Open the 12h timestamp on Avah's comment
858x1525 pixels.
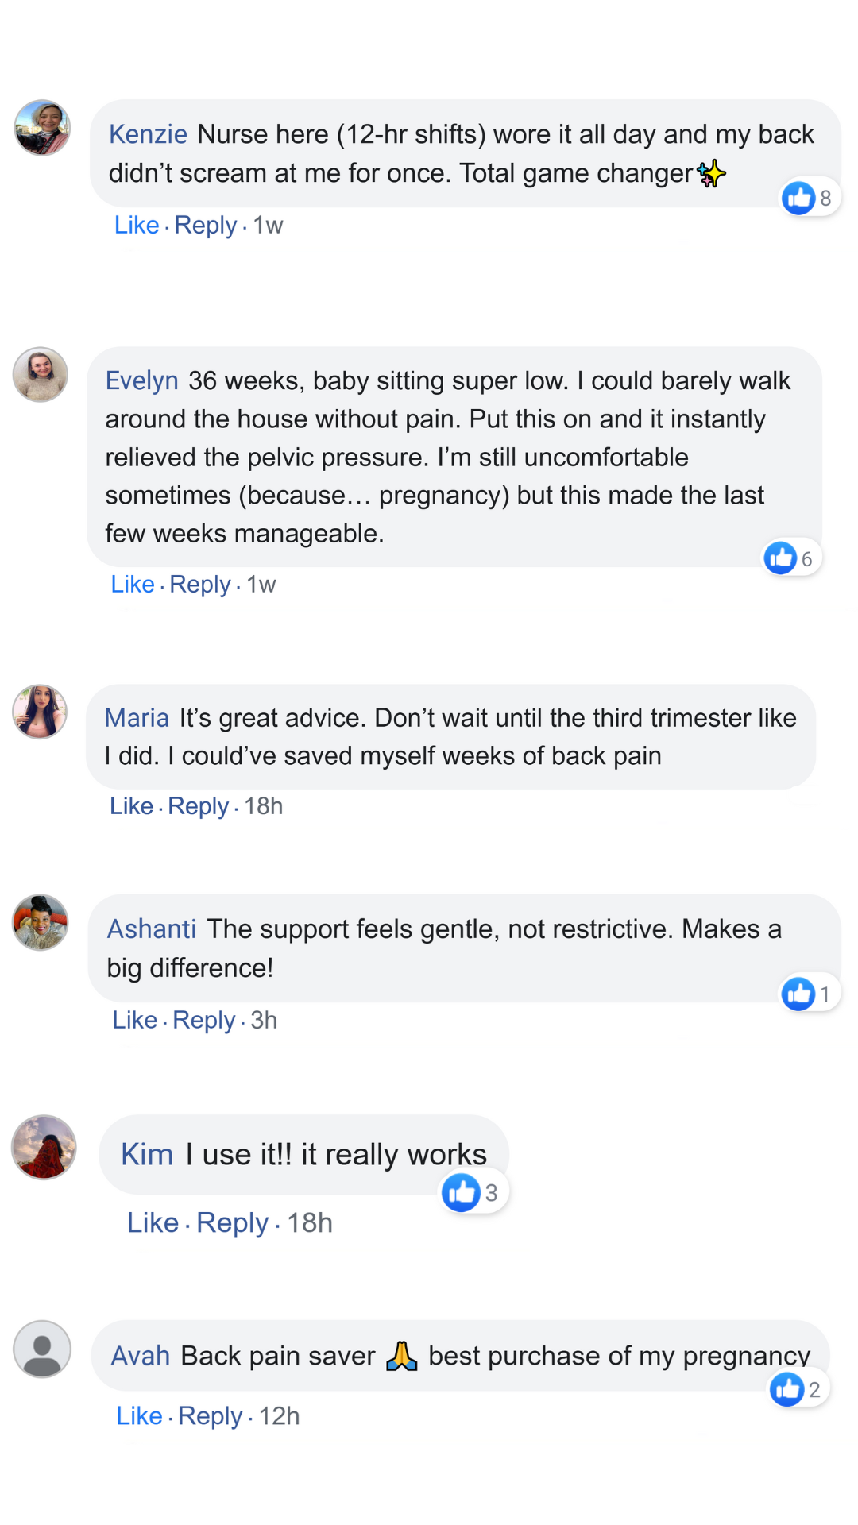pyautogui.click(x=279, y=1415)
